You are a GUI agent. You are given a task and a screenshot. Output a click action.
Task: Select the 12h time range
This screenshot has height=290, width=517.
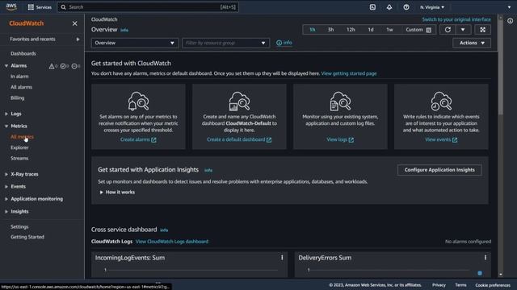click(x=351, y=30)
